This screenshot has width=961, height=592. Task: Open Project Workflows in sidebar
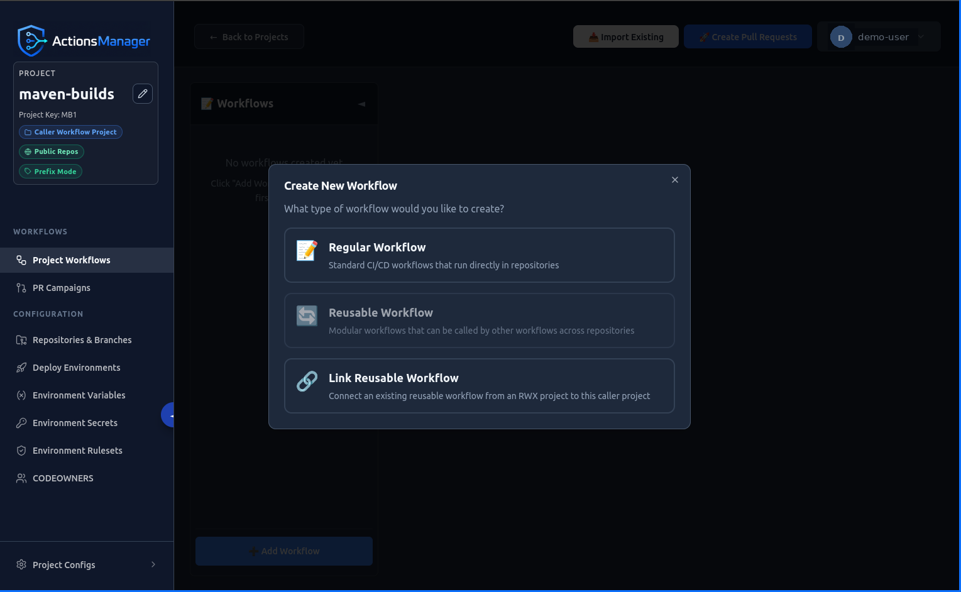pyautogui.click(x=87, y=260)
